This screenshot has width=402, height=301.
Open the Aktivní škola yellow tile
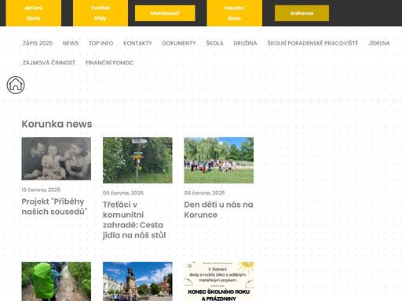[34, 13]
